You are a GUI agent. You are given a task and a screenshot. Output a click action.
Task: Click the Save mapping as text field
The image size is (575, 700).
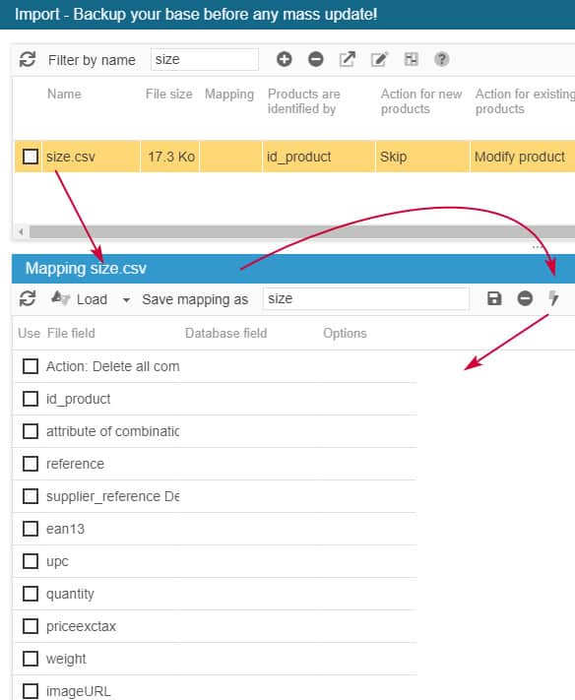coord(366,298)
